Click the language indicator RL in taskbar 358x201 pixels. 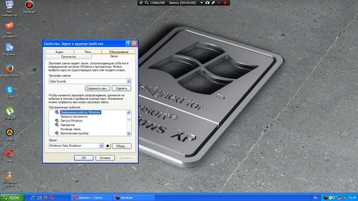(x=315, y=198)
